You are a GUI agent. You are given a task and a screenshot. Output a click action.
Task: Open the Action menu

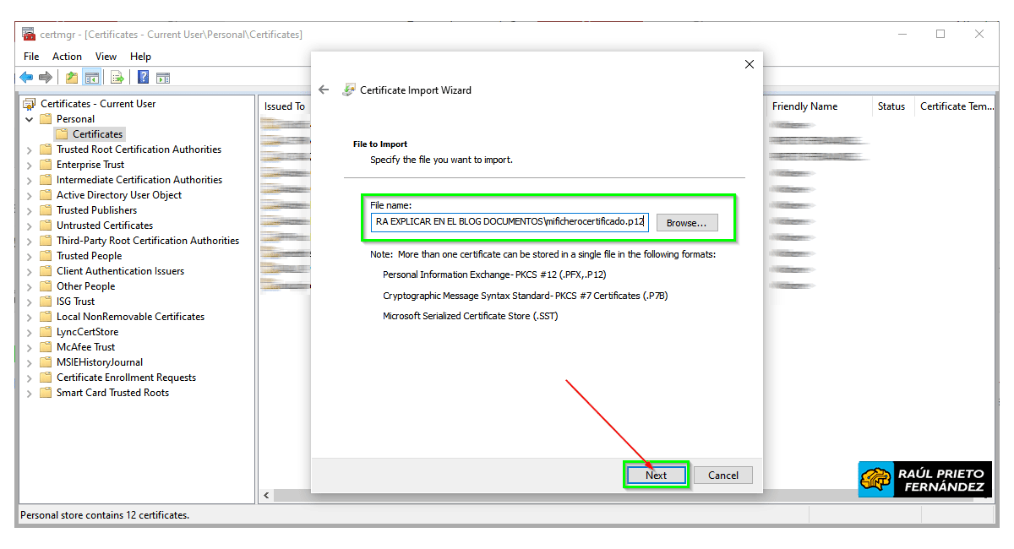pyautogui.click(x=67, y=57)
